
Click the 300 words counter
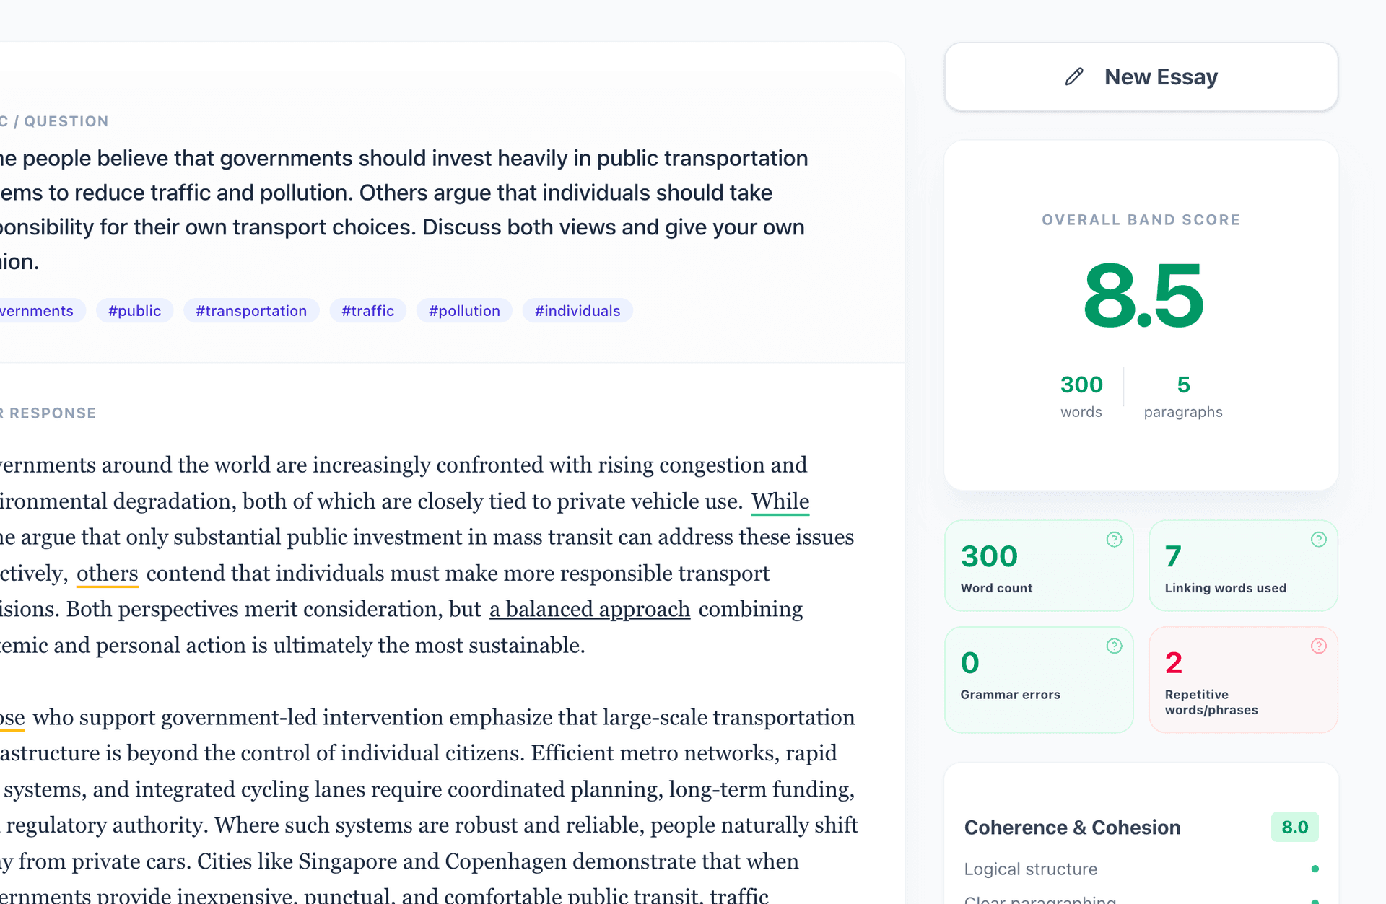[1081, 395]
